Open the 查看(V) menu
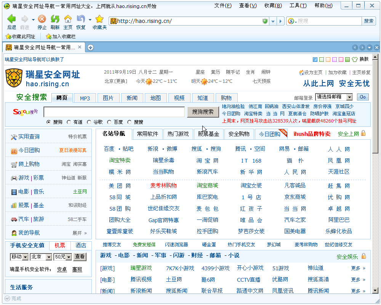Viewport: 381px width, 305px height. 248,6
